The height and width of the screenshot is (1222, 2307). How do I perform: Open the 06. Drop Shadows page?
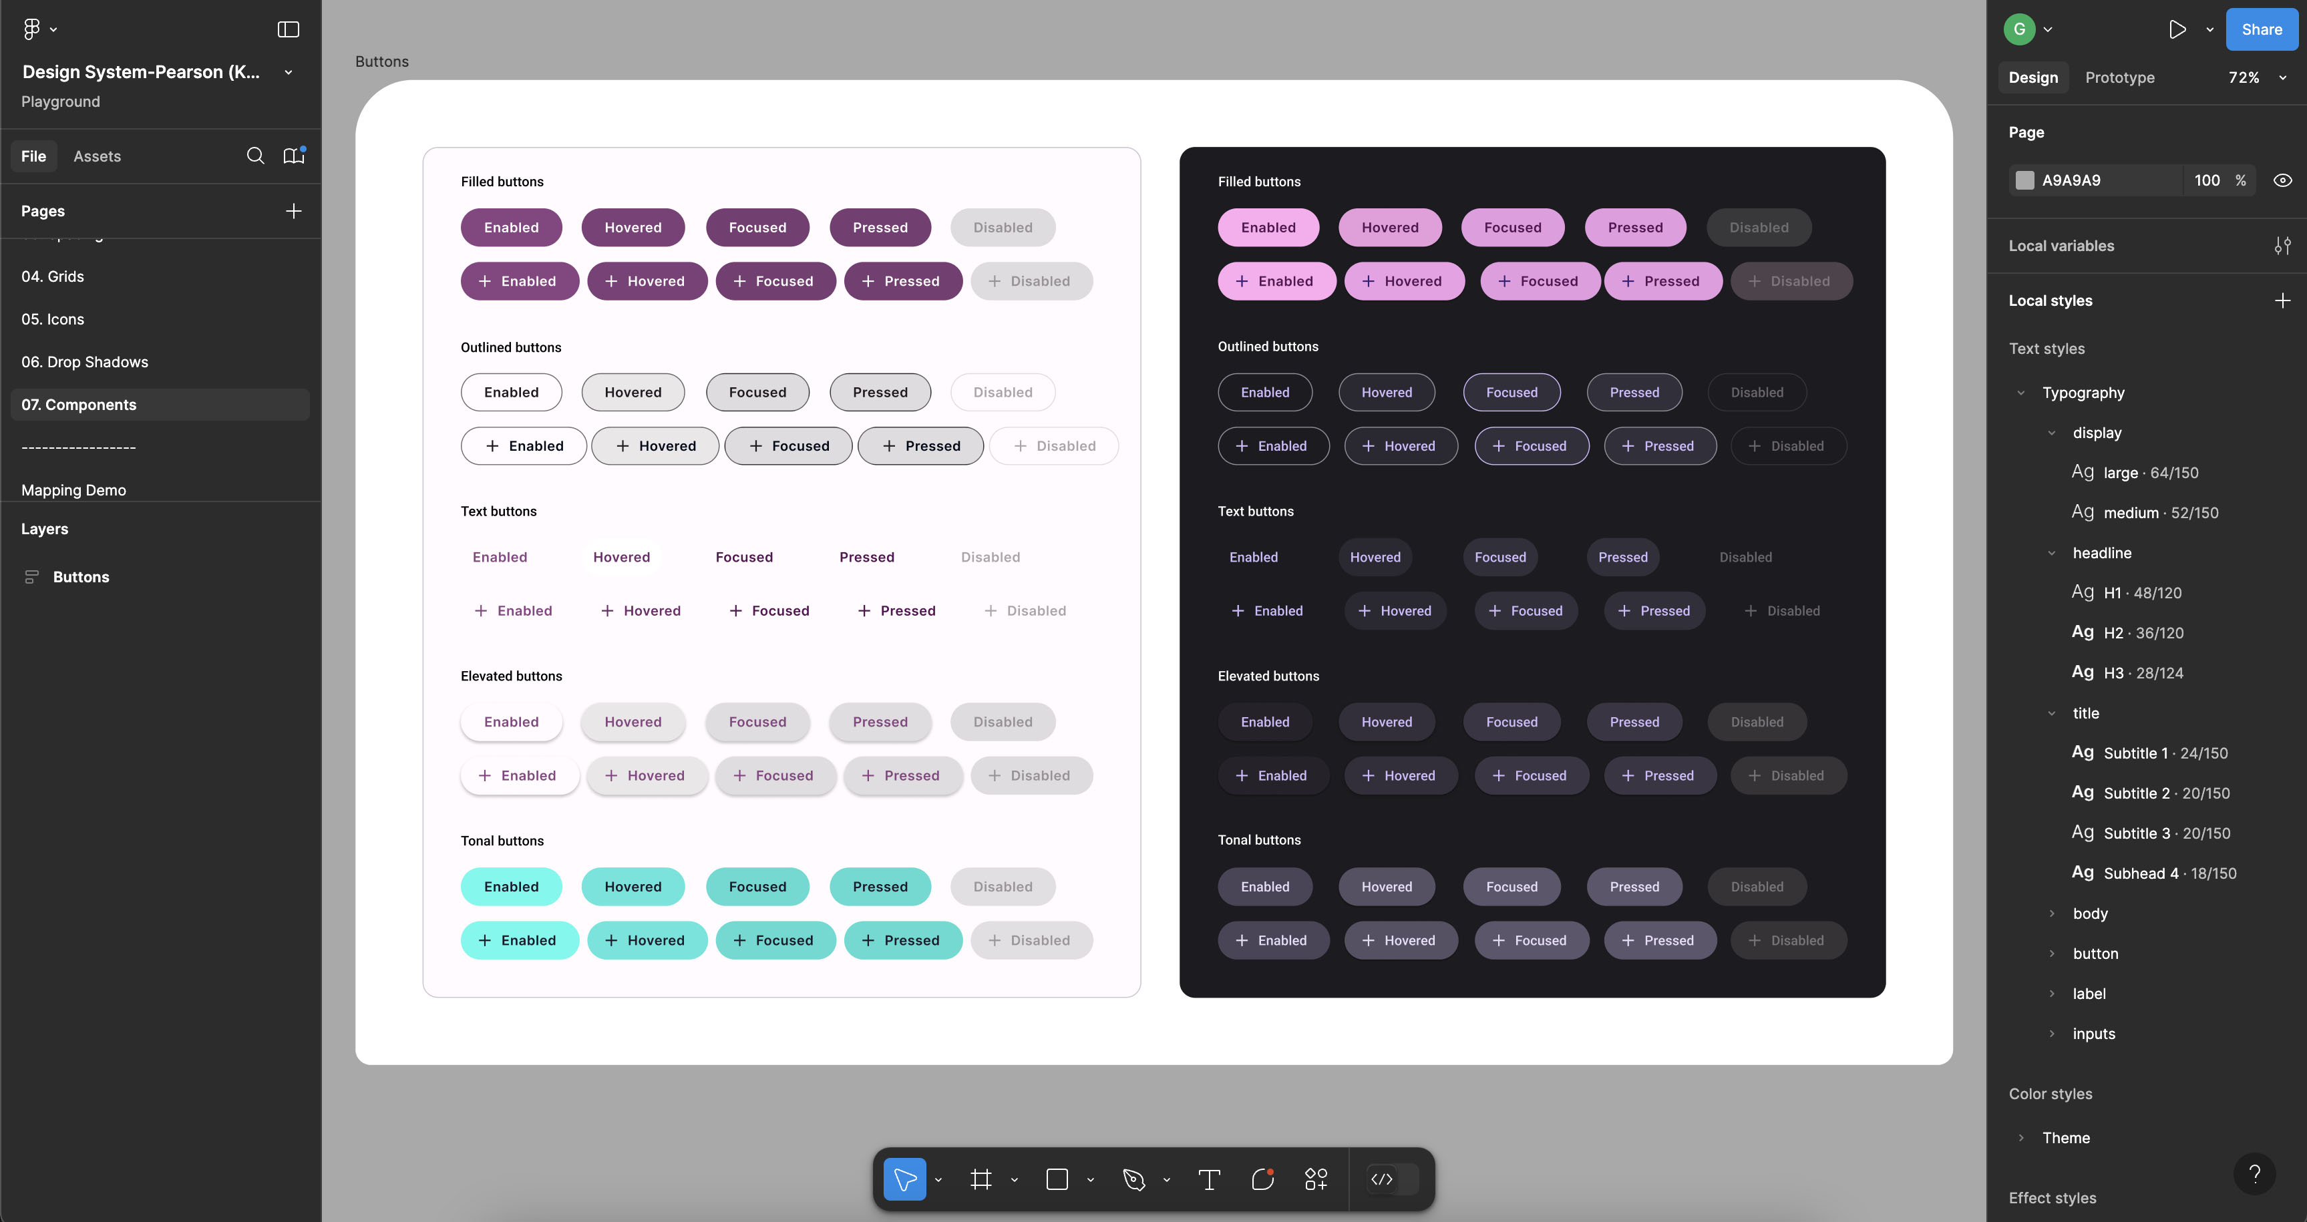(x=85, y=362)
